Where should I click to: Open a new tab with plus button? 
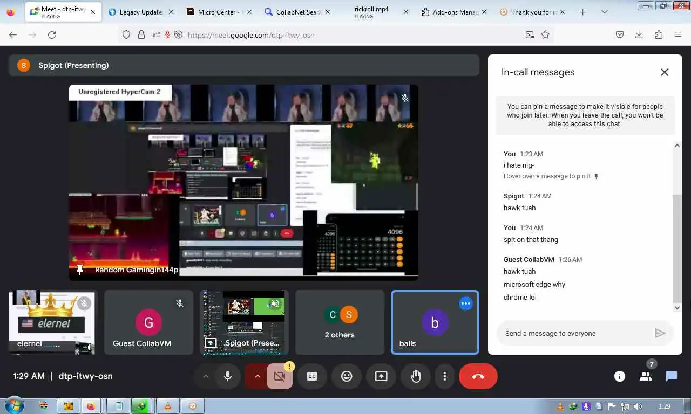(x=582, y=12)
